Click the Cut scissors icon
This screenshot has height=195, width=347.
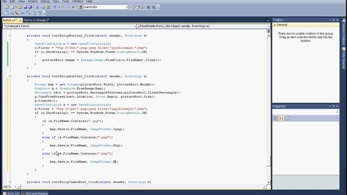[37, 7]
